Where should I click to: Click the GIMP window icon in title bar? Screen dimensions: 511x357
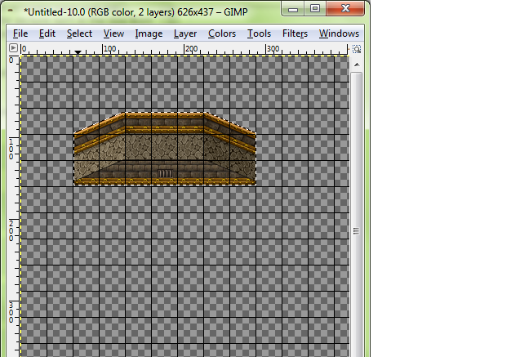click(11, 11)
